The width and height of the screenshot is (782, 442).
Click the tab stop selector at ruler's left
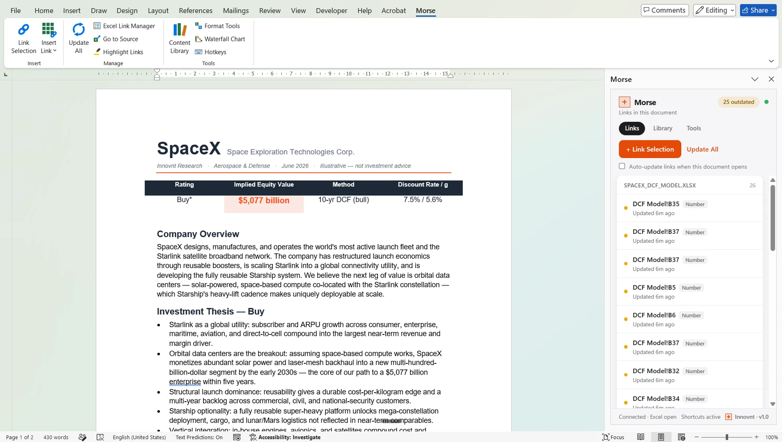[5, 74]
